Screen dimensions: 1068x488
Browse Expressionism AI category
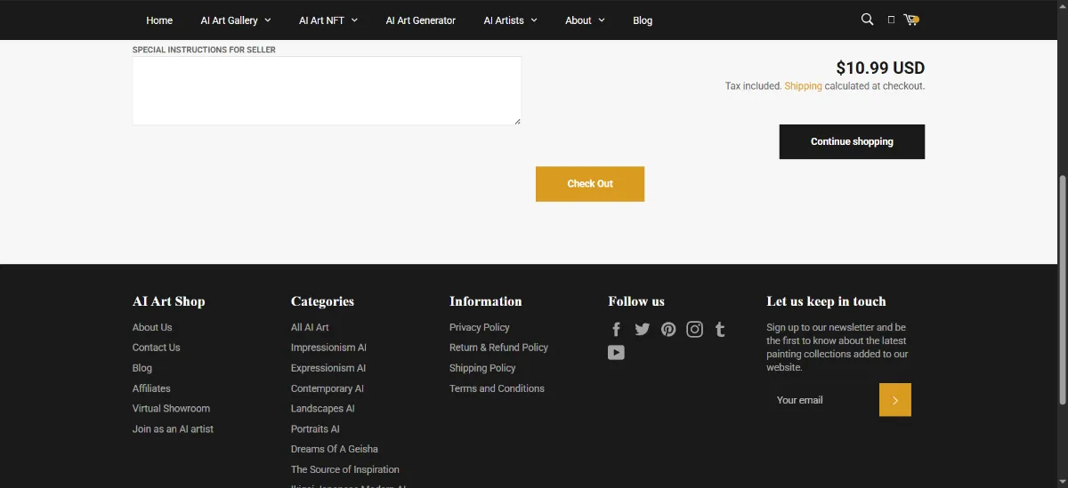tap(328, 368)
